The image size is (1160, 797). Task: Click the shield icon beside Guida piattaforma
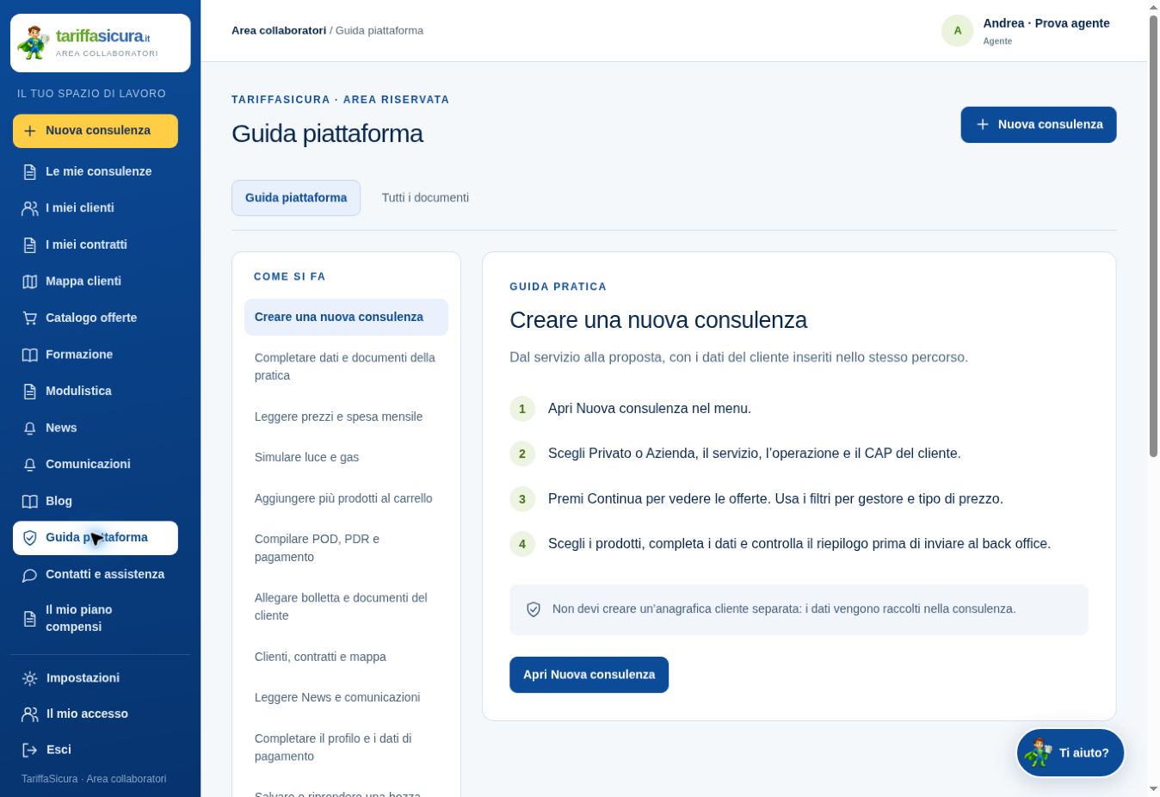pos(30,538)
